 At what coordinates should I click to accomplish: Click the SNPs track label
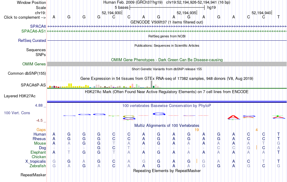[41, 55]
